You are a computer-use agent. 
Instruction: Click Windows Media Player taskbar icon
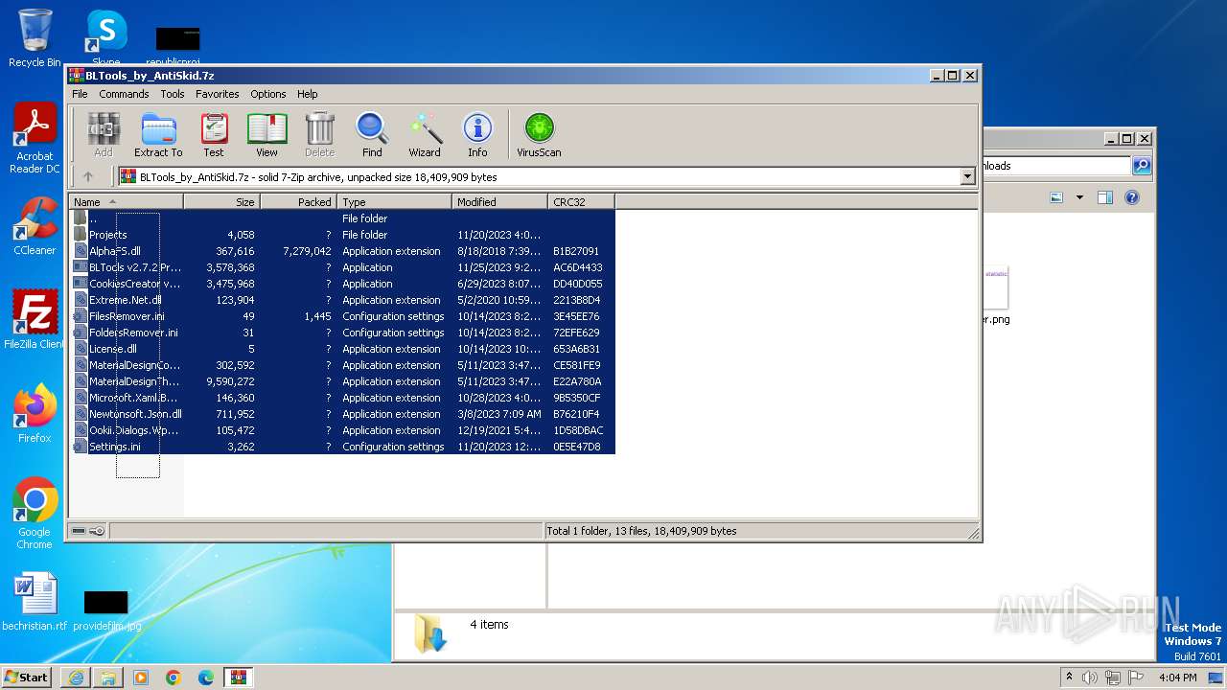[x=141, y=678]
